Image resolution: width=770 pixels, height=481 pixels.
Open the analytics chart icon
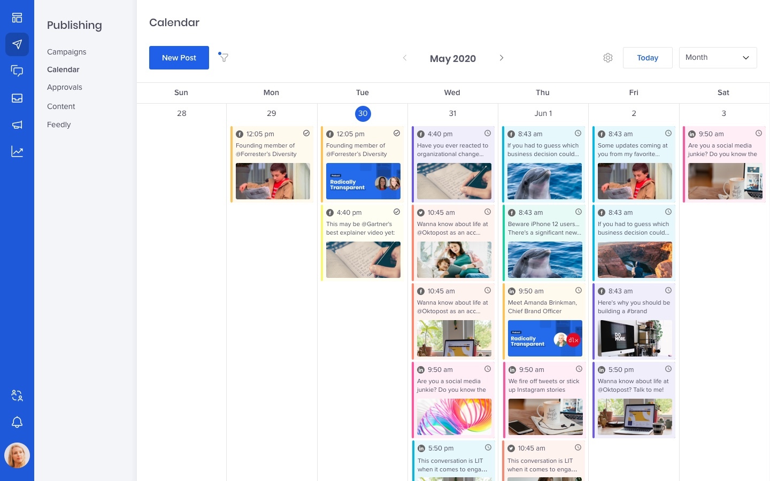[x=17, y=151]
